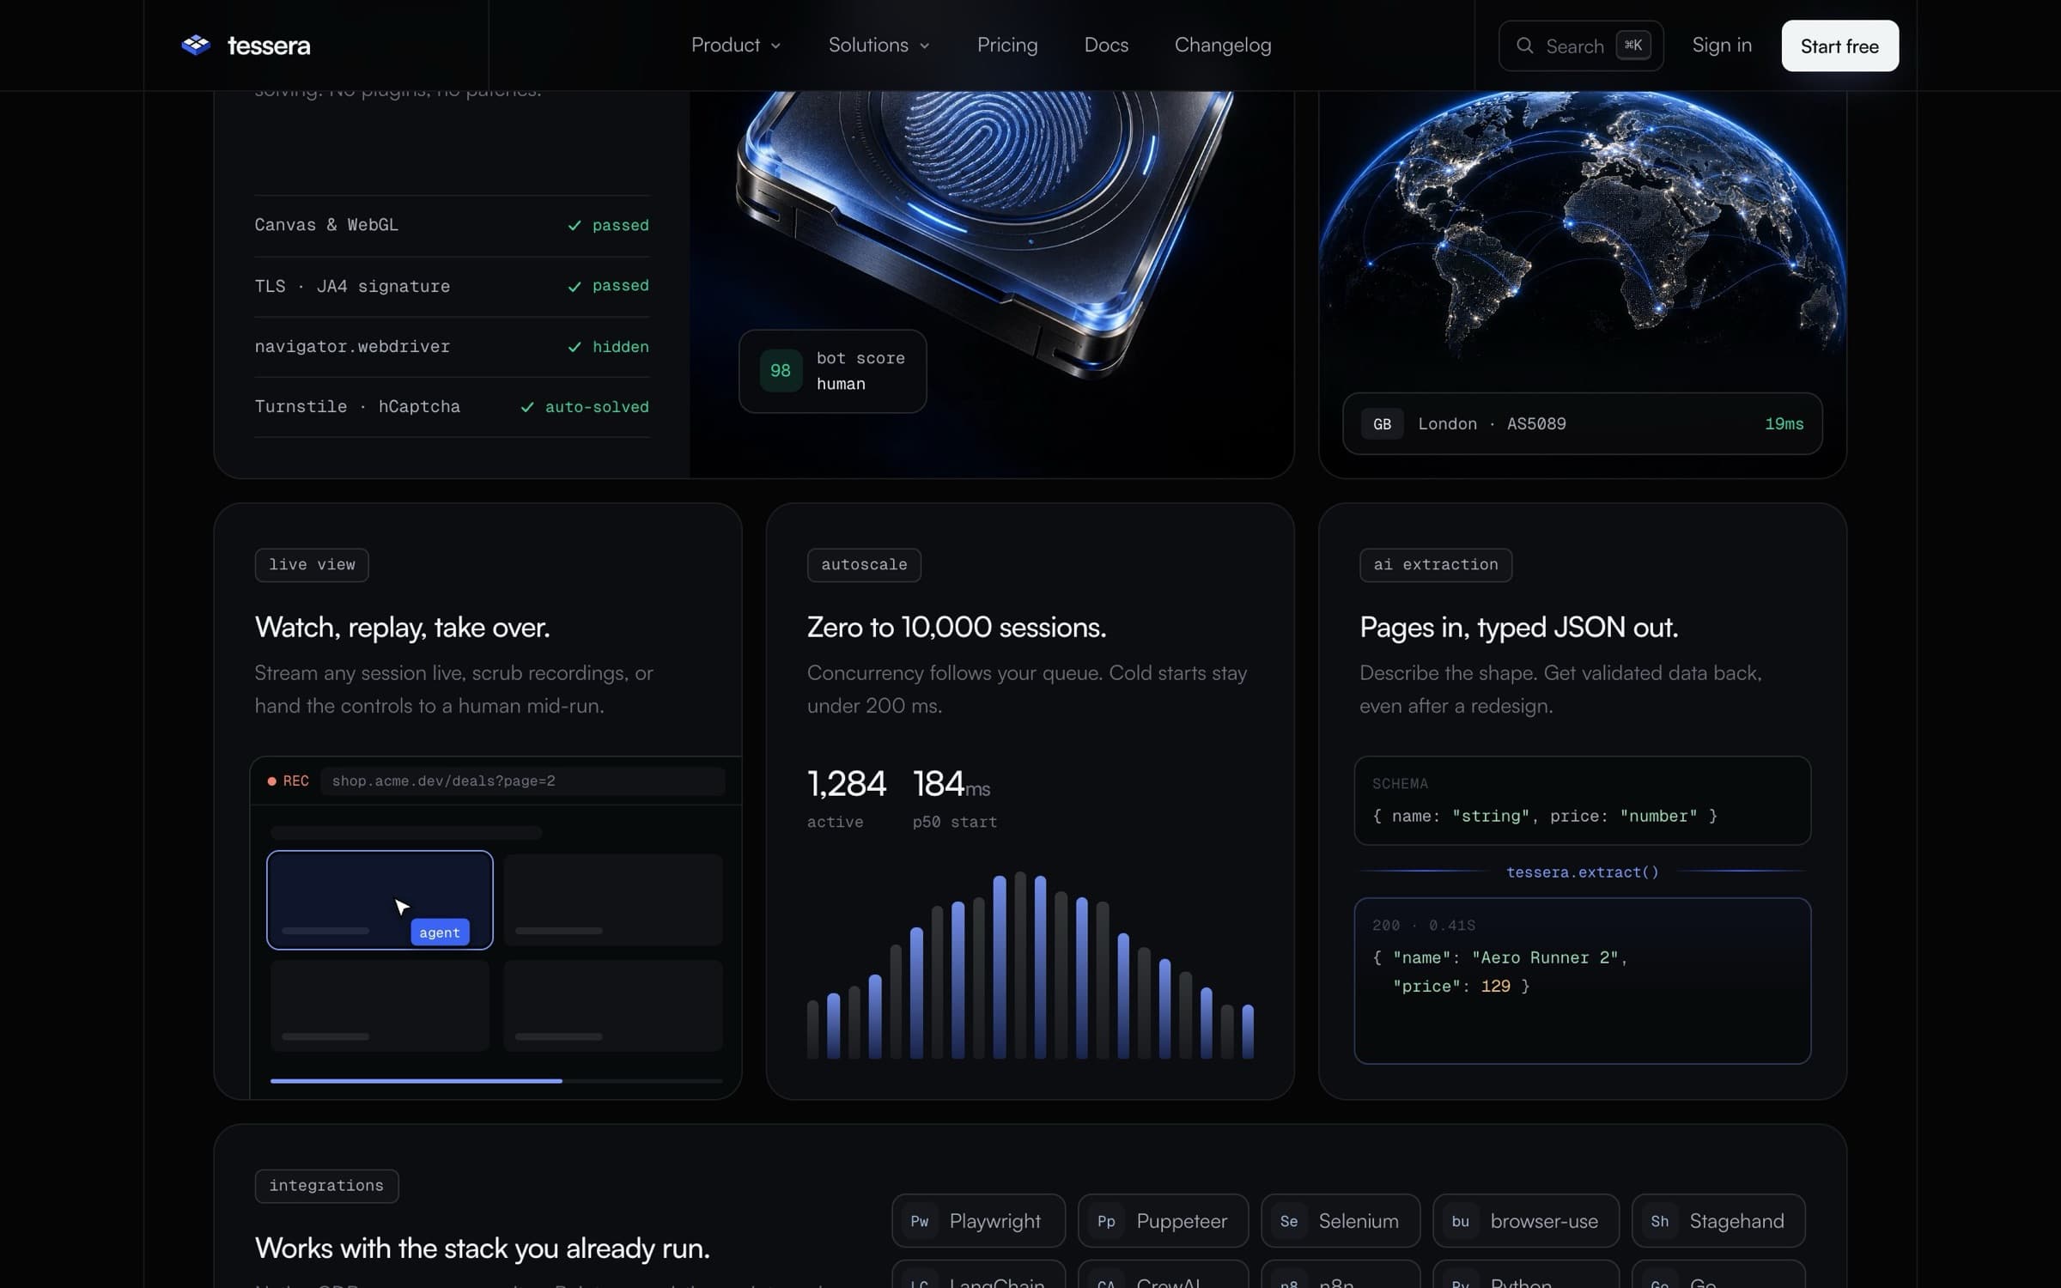Click the Stagehand integration chip
The width and height of the screenshot is (2061, 1288).
(1718, 1221)
